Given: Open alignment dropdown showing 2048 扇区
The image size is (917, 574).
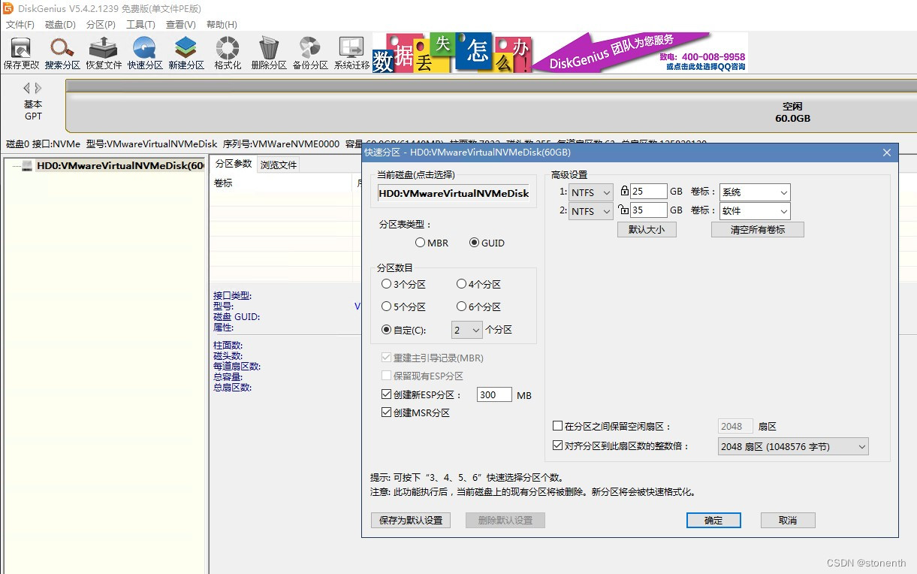Looking at the screenshot, I should [x=792, y=446].
